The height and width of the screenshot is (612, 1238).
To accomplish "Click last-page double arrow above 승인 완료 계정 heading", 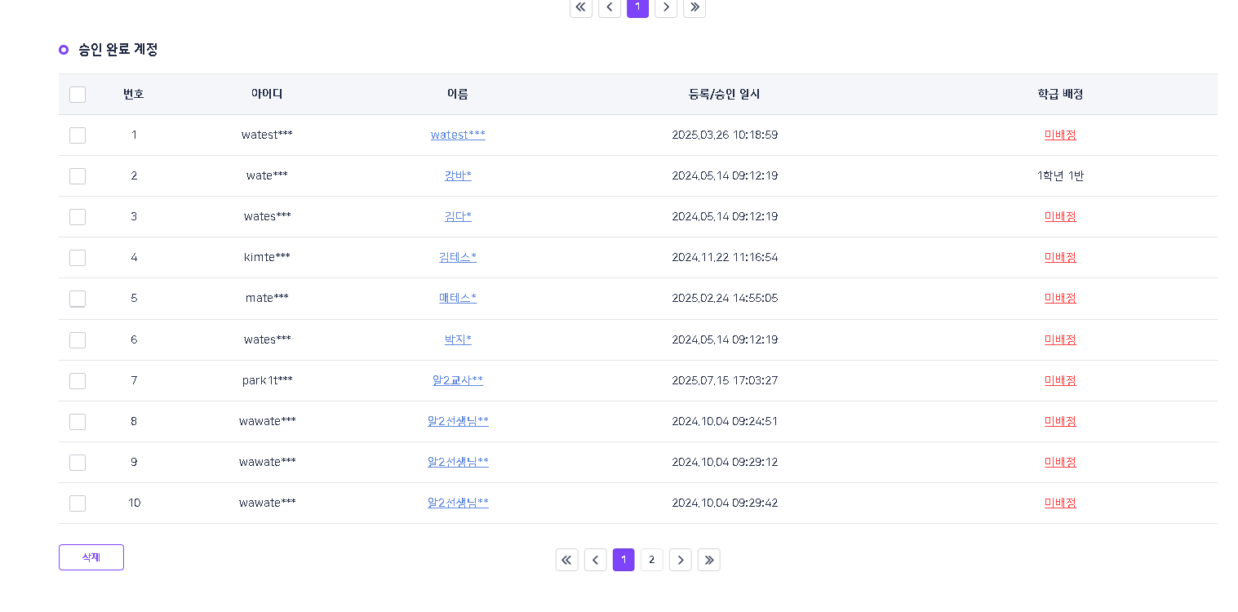I will (x=694, y=7).
